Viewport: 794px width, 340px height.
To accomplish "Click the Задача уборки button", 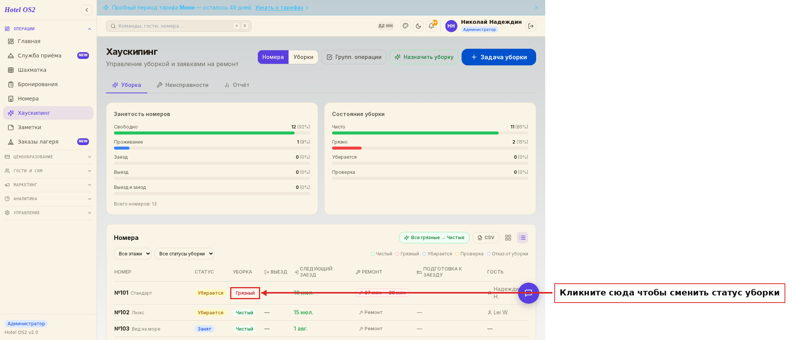I will click(x=499, y=57).
